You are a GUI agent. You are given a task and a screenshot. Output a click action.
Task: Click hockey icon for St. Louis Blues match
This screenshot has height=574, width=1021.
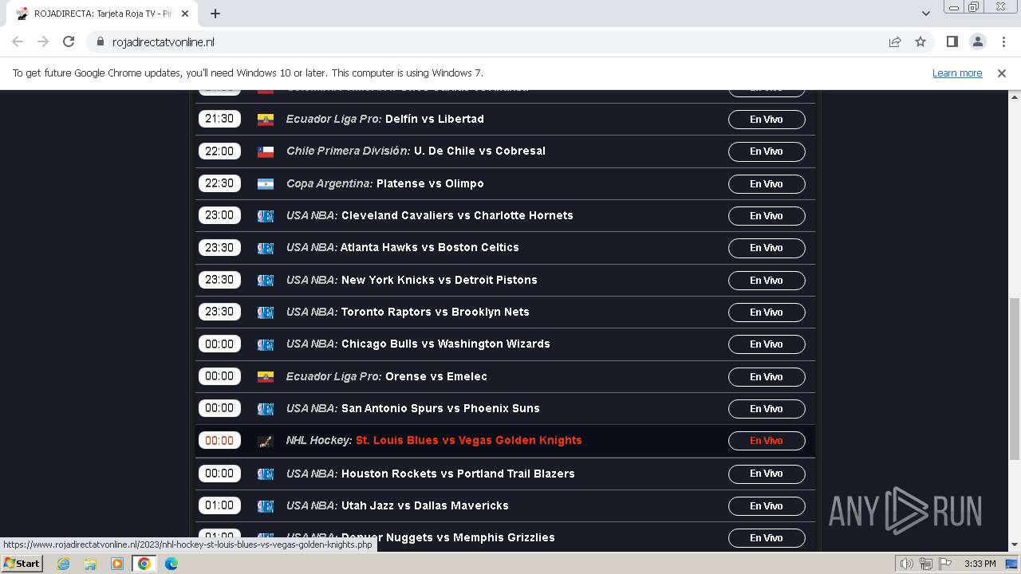pyautogui.click(x=266, y=441)
